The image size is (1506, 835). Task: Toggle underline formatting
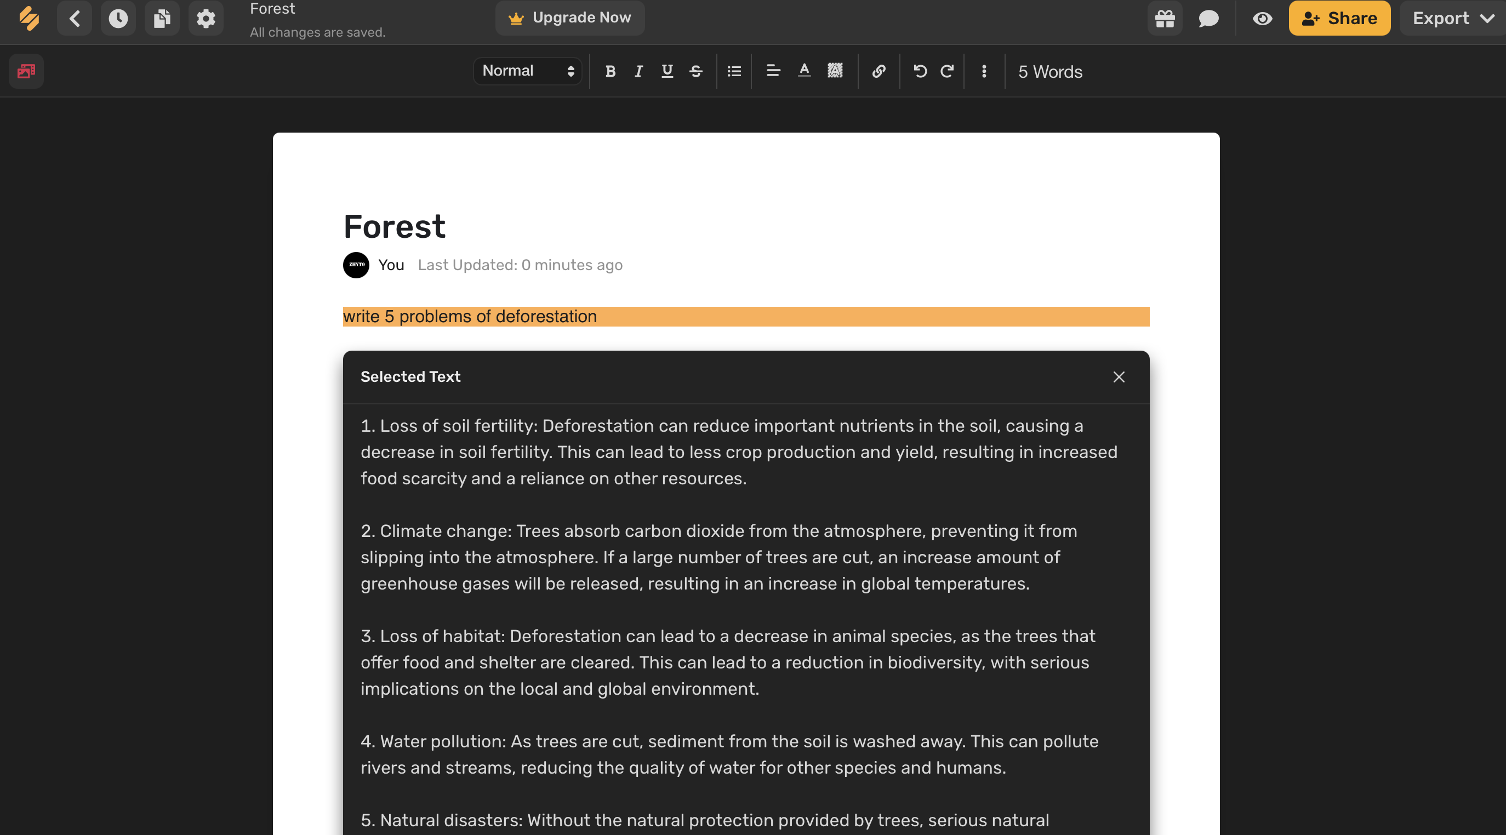point(666,71)
